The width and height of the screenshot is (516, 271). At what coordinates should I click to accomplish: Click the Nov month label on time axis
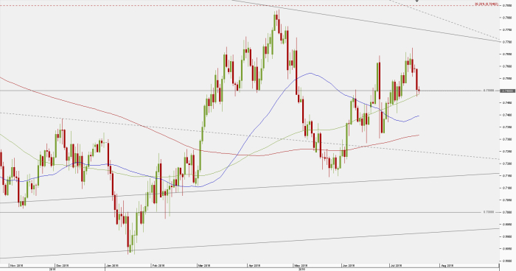tap(16, 265)
